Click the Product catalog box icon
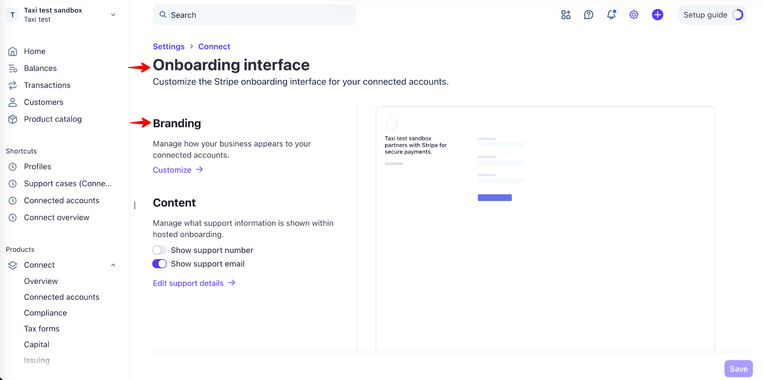 click(13, 119)
